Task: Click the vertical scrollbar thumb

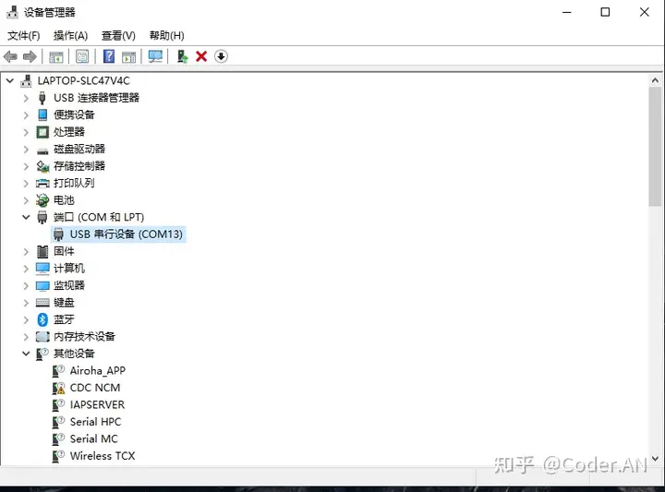Action: pyautogui.click(x=655, y=147)
